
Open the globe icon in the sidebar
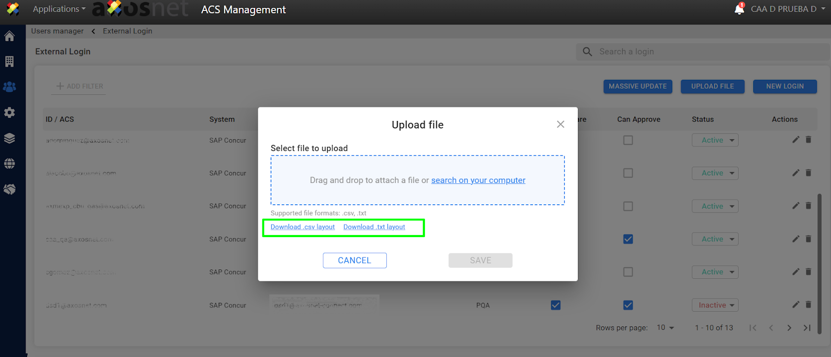(9, 164)
